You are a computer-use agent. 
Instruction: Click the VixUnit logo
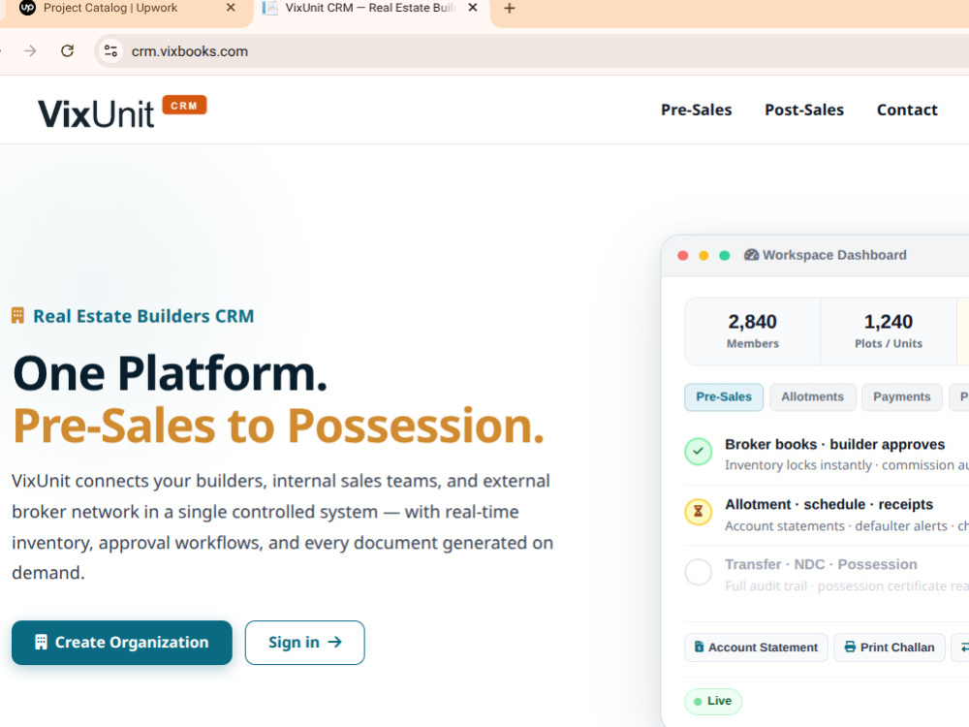click(x=96, y=113)
